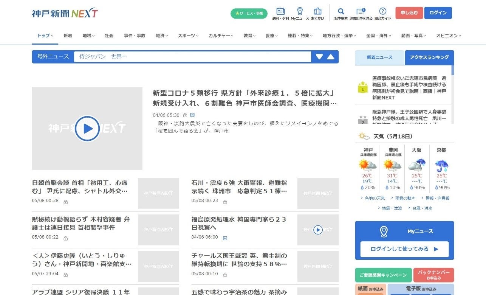The width and height of the screenshot is (486, 295).
Task: Play the main featured video
Action: pyautogui.click(x=87, y=129)
